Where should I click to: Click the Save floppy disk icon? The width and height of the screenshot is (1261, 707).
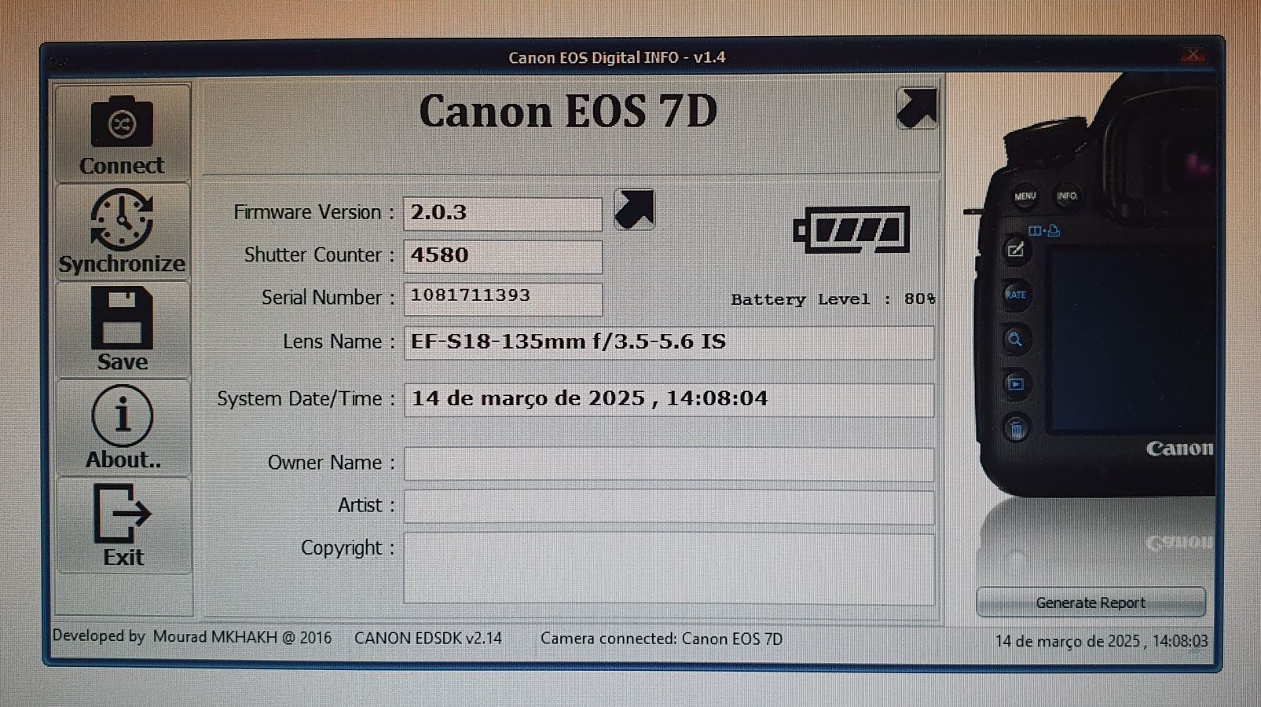122,318
